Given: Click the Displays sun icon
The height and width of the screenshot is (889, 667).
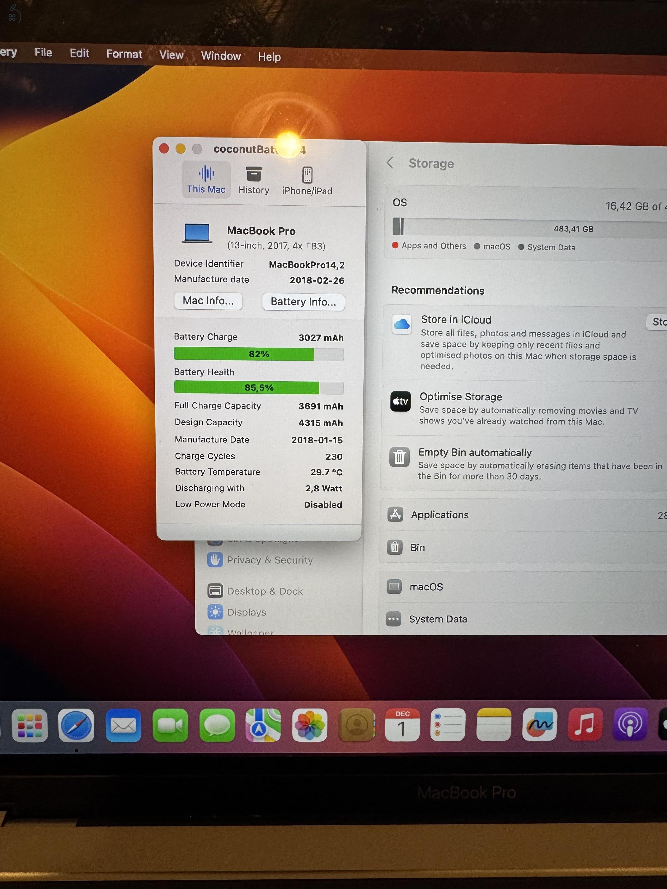Looking at the screenshot, I should point(215,612).
